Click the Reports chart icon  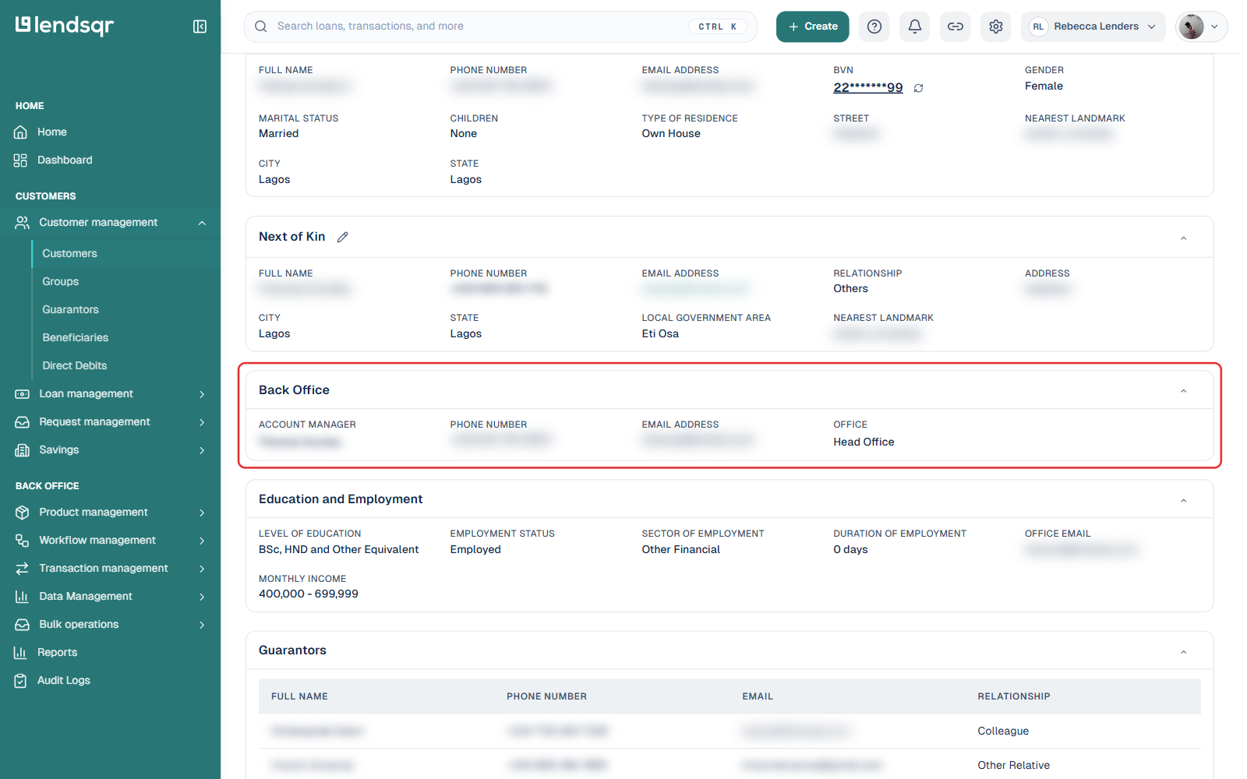point(21,653)
